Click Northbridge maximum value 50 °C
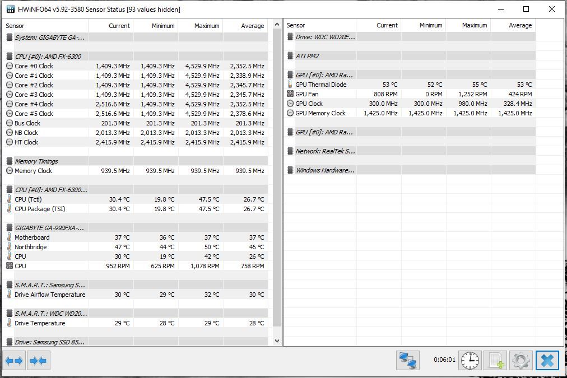Viewport: 567px width, 378px height. (x=212, y=247)
